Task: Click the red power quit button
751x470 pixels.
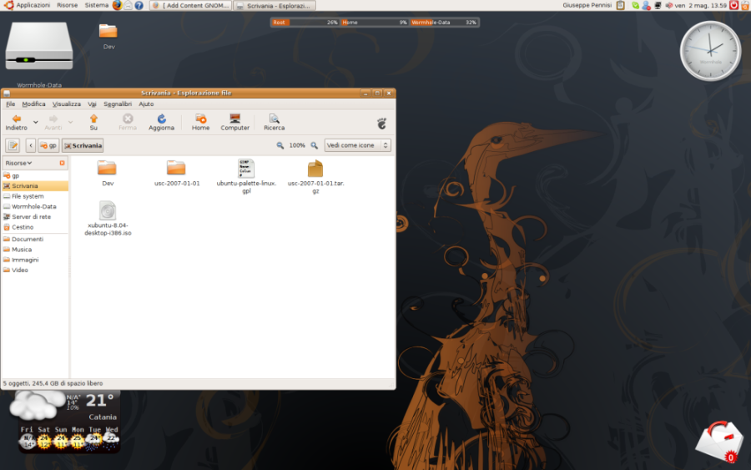Action: pos(733,5)
